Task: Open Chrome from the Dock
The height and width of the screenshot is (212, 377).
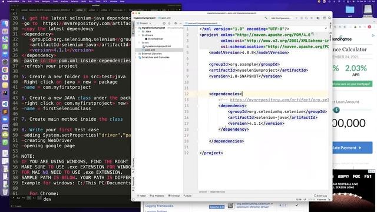Action: [x=5, y=70]
